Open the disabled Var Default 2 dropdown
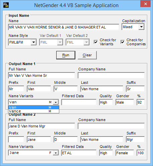This screenshot has height=166, width=153. click(86, 42)
